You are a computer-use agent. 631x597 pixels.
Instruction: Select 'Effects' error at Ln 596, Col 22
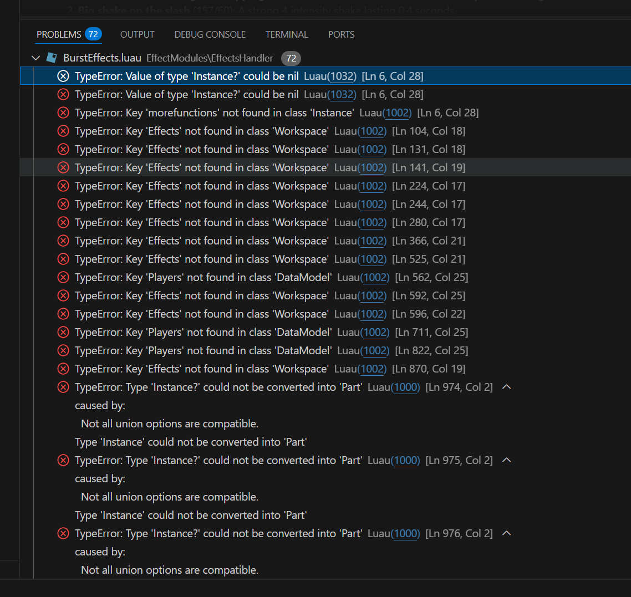(325, 314)
